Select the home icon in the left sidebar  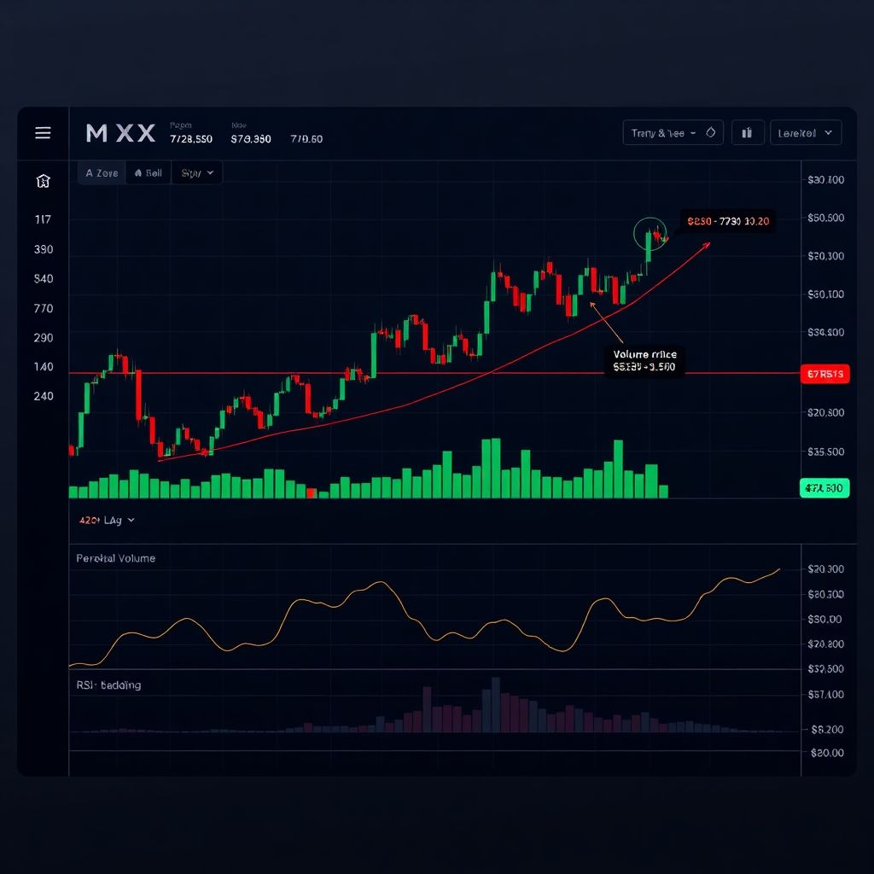pos(42,181)
